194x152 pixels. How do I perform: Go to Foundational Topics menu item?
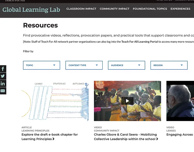150,9
